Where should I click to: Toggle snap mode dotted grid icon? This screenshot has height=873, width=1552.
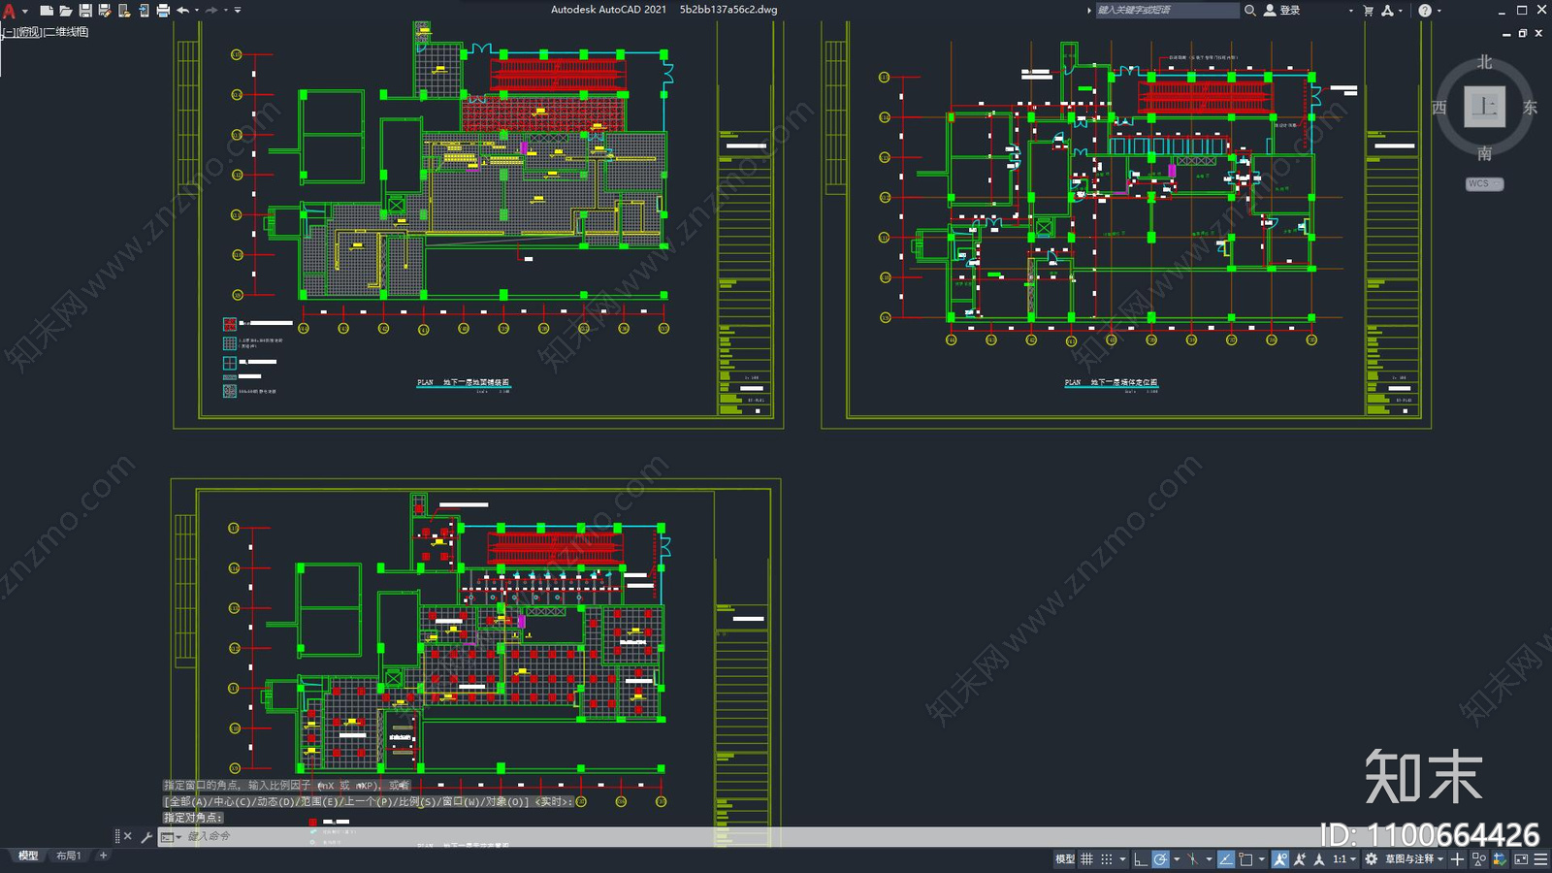[x=1107, y=859]
